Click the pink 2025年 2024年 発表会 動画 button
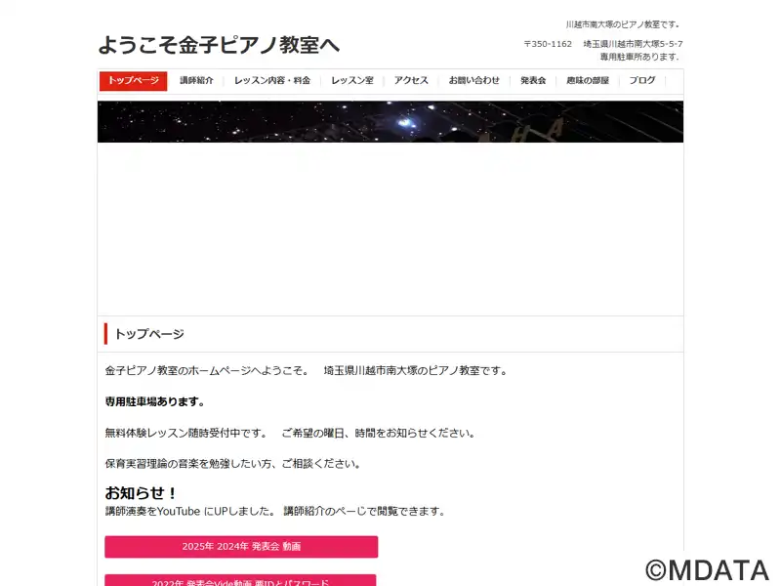 point(241,547)
